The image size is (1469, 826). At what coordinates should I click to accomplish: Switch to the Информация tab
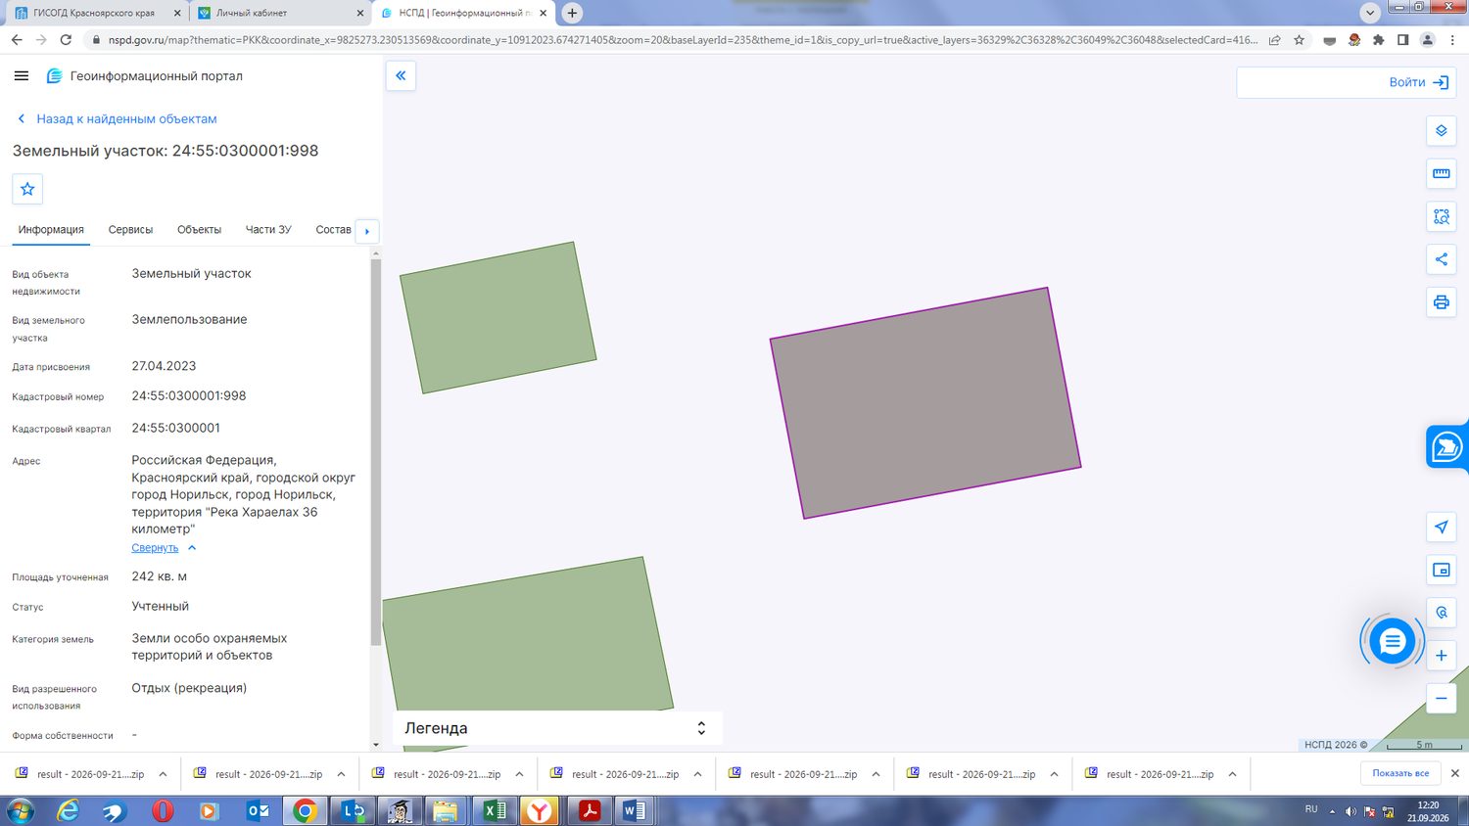tap(51, 230)
